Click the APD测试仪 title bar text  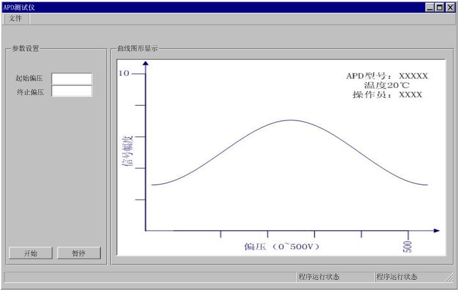[x=19, y=8]
